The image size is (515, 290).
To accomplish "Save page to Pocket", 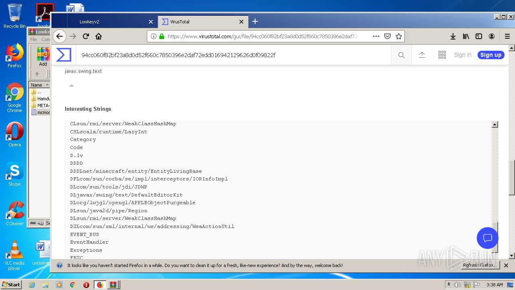I will click(387, 36).
